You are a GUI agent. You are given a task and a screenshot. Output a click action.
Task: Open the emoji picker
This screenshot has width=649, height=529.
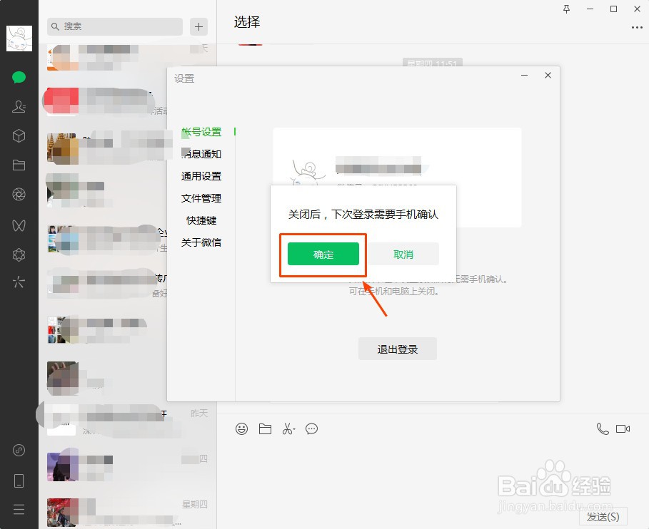coord(241,428)
